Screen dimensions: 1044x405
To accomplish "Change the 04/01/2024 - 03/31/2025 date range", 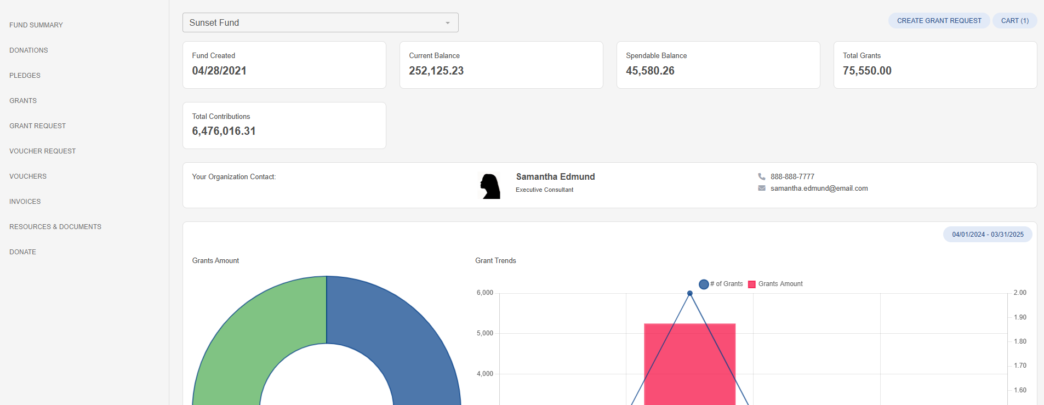I will pyautogui.click(x=988, y=235).
